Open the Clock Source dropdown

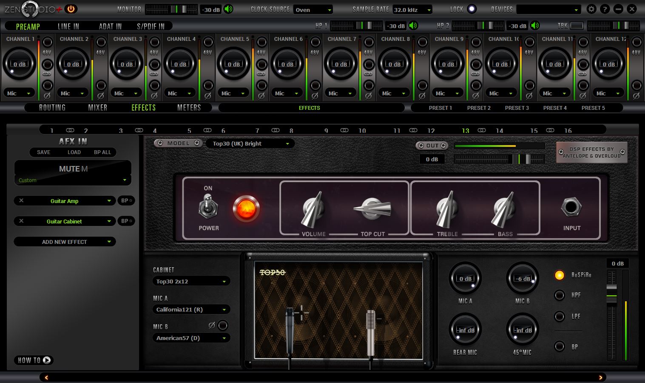tap(313, 9)
